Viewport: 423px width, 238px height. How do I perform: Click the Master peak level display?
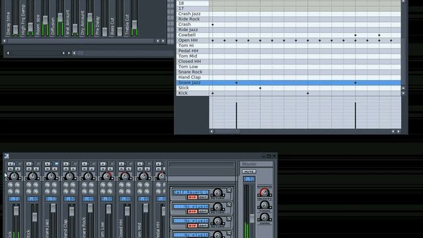point(249,179)
